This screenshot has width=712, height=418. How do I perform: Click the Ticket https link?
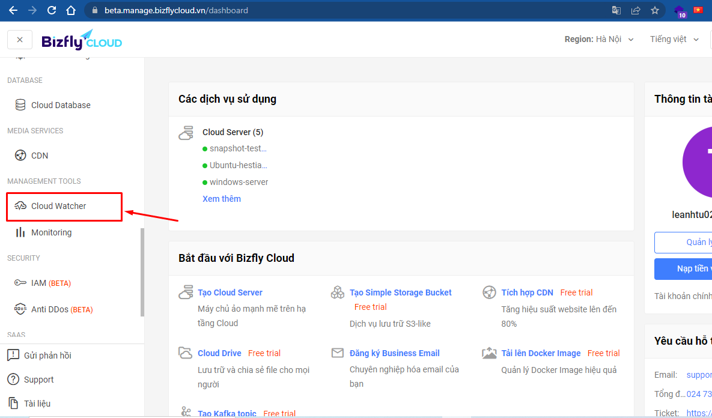tap(699, 413)
